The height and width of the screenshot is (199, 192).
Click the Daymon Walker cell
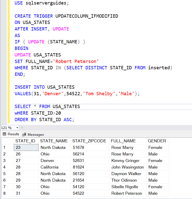[x=127, y=174]
